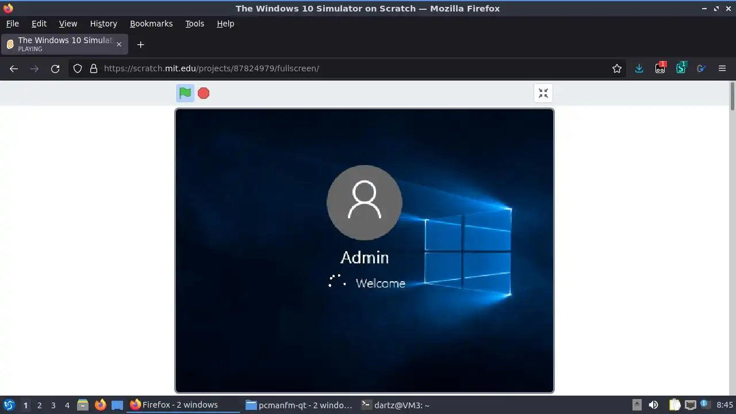Open removable media eject tray icon
The height and width of the screenshot is (414, 736).
click(637, 405)
